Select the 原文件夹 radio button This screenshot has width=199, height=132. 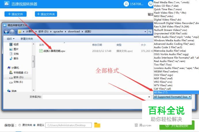20,125
